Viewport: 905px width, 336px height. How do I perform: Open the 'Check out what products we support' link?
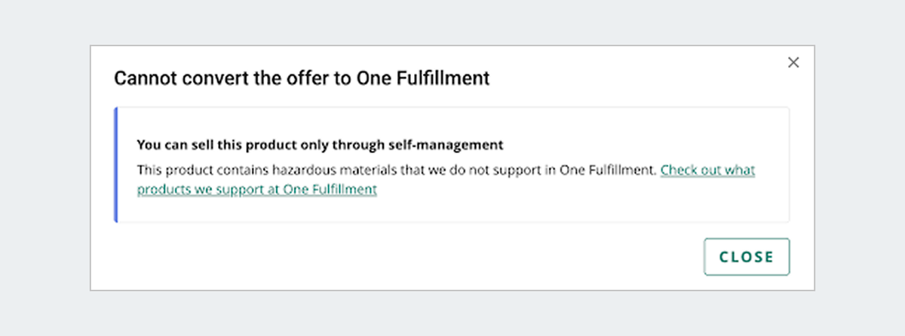pos(707,170)
